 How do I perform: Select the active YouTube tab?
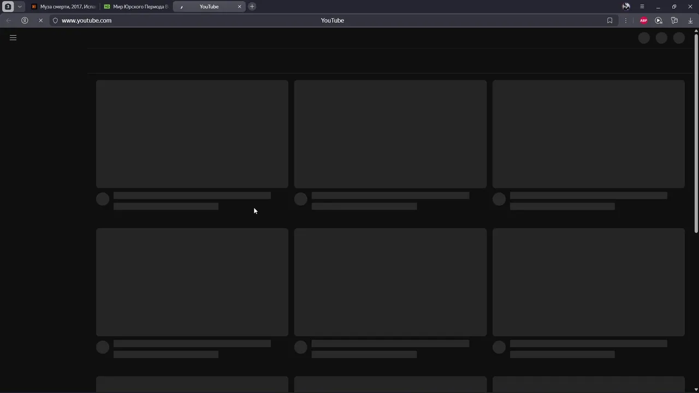tap(209, 7)
